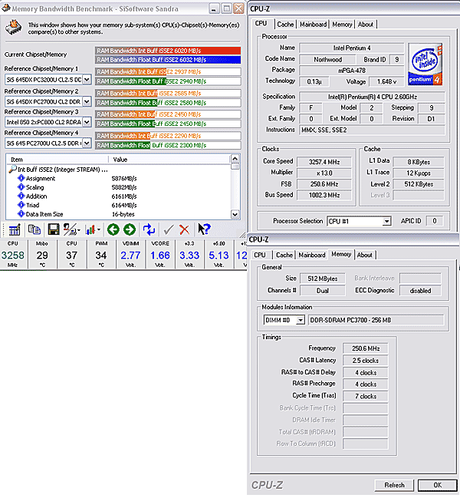Open Reference Chipset/Memory 1 dropdown
Image resolution: width=460 pixels, height=498 pixels.
click(87, 80)
